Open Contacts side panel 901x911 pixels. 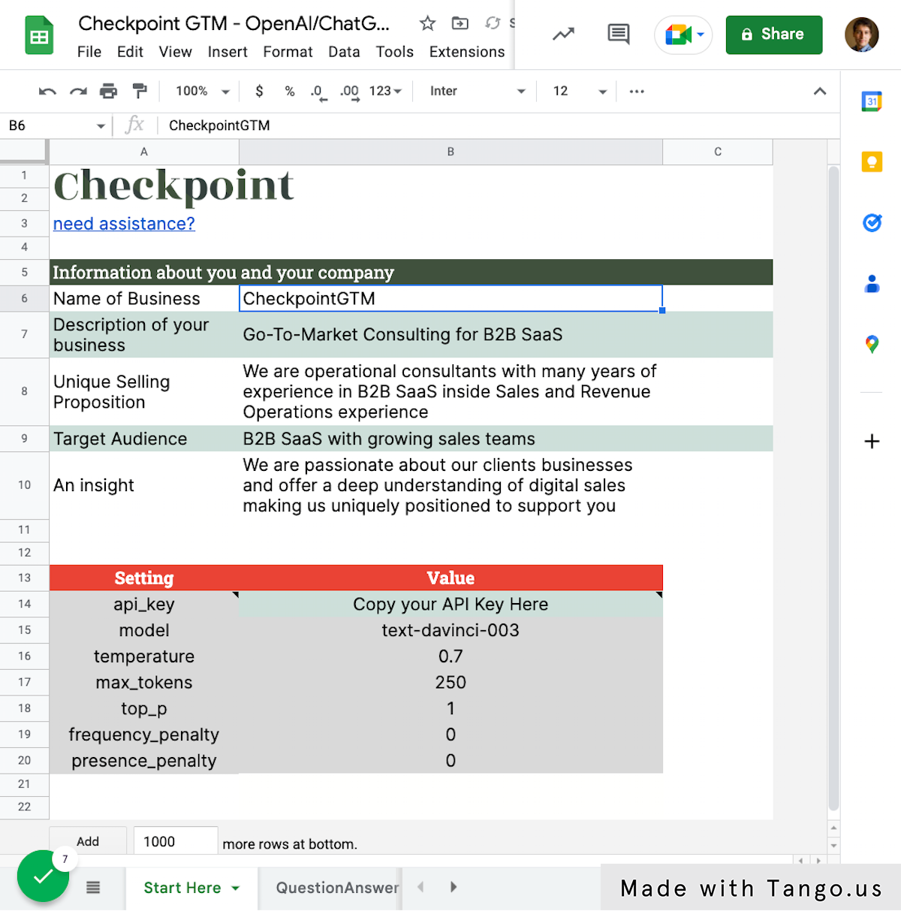(x=872, y=284)
